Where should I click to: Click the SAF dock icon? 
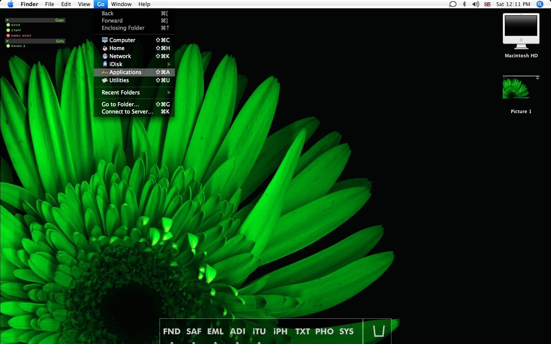(x=194, y=331)
